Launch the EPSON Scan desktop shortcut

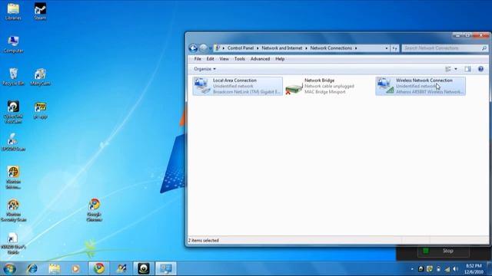click(13, 143)
